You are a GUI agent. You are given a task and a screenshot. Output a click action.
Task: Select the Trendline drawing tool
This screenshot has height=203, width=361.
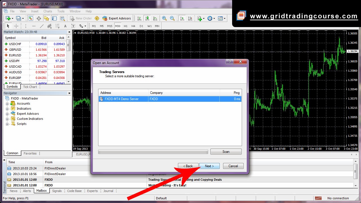click(x=41, y=26)
